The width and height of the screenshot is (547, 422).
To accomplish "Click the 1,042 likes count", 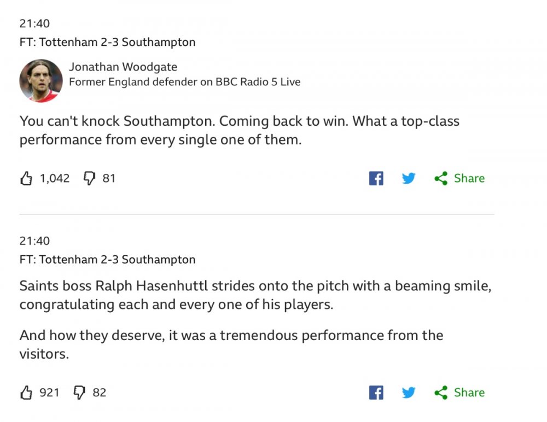I will (55, 178).
